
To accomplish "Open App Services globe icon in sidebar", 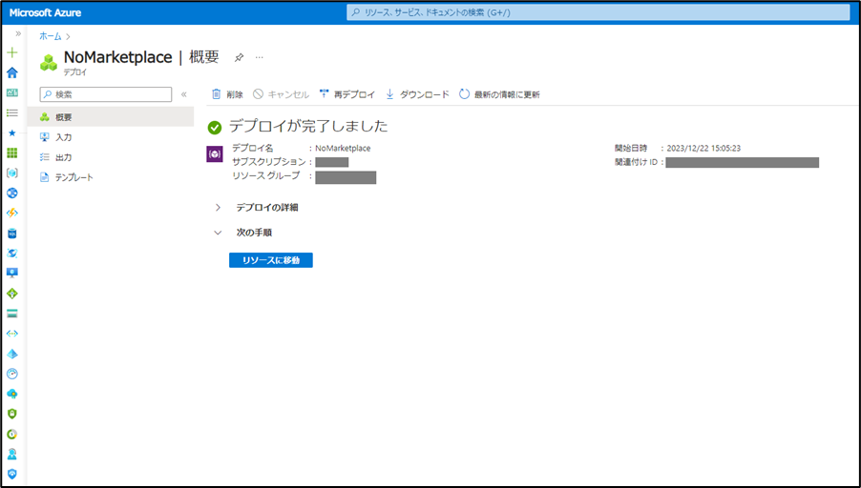I will point(12,193).
